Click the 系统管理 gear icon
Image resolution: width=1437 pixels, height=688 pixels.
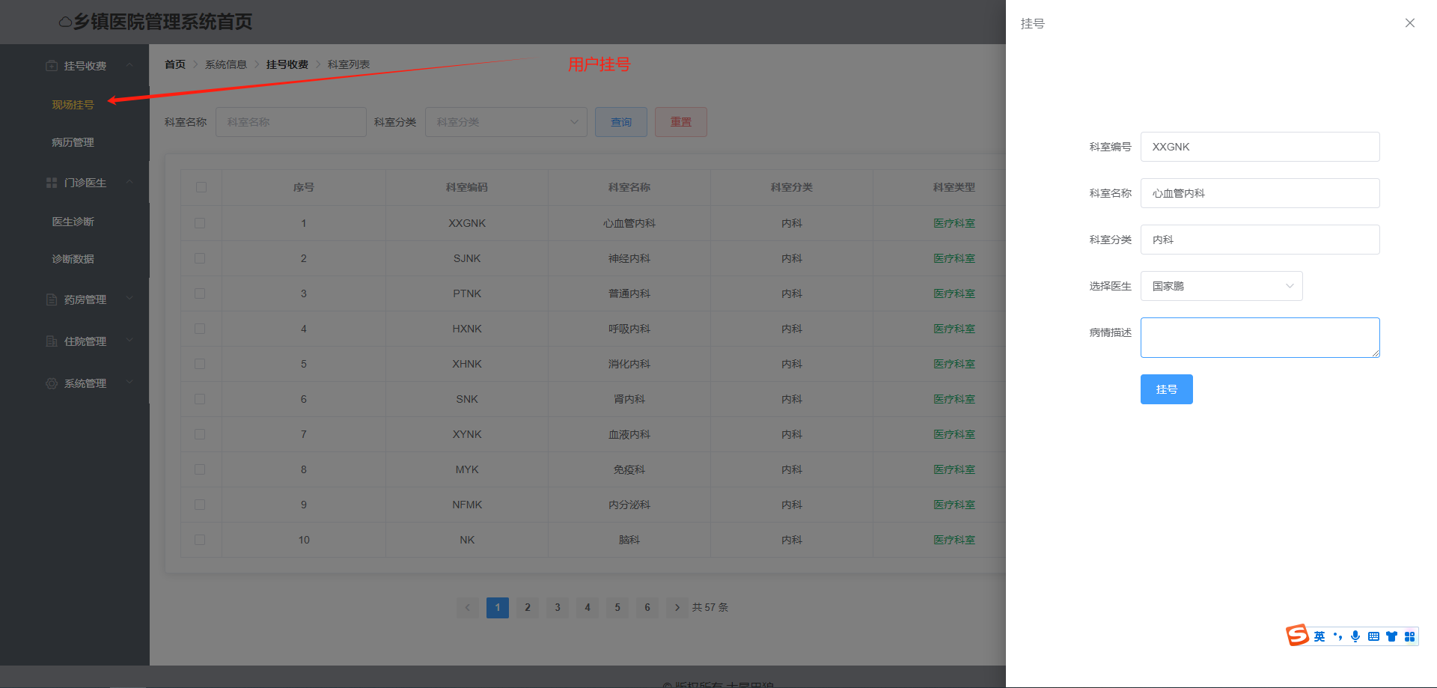click(52, 383)
